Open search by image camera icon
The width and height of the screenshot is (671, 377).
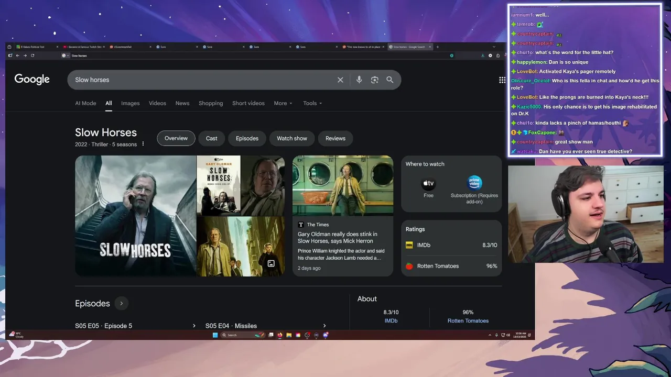tap(374, 80)
